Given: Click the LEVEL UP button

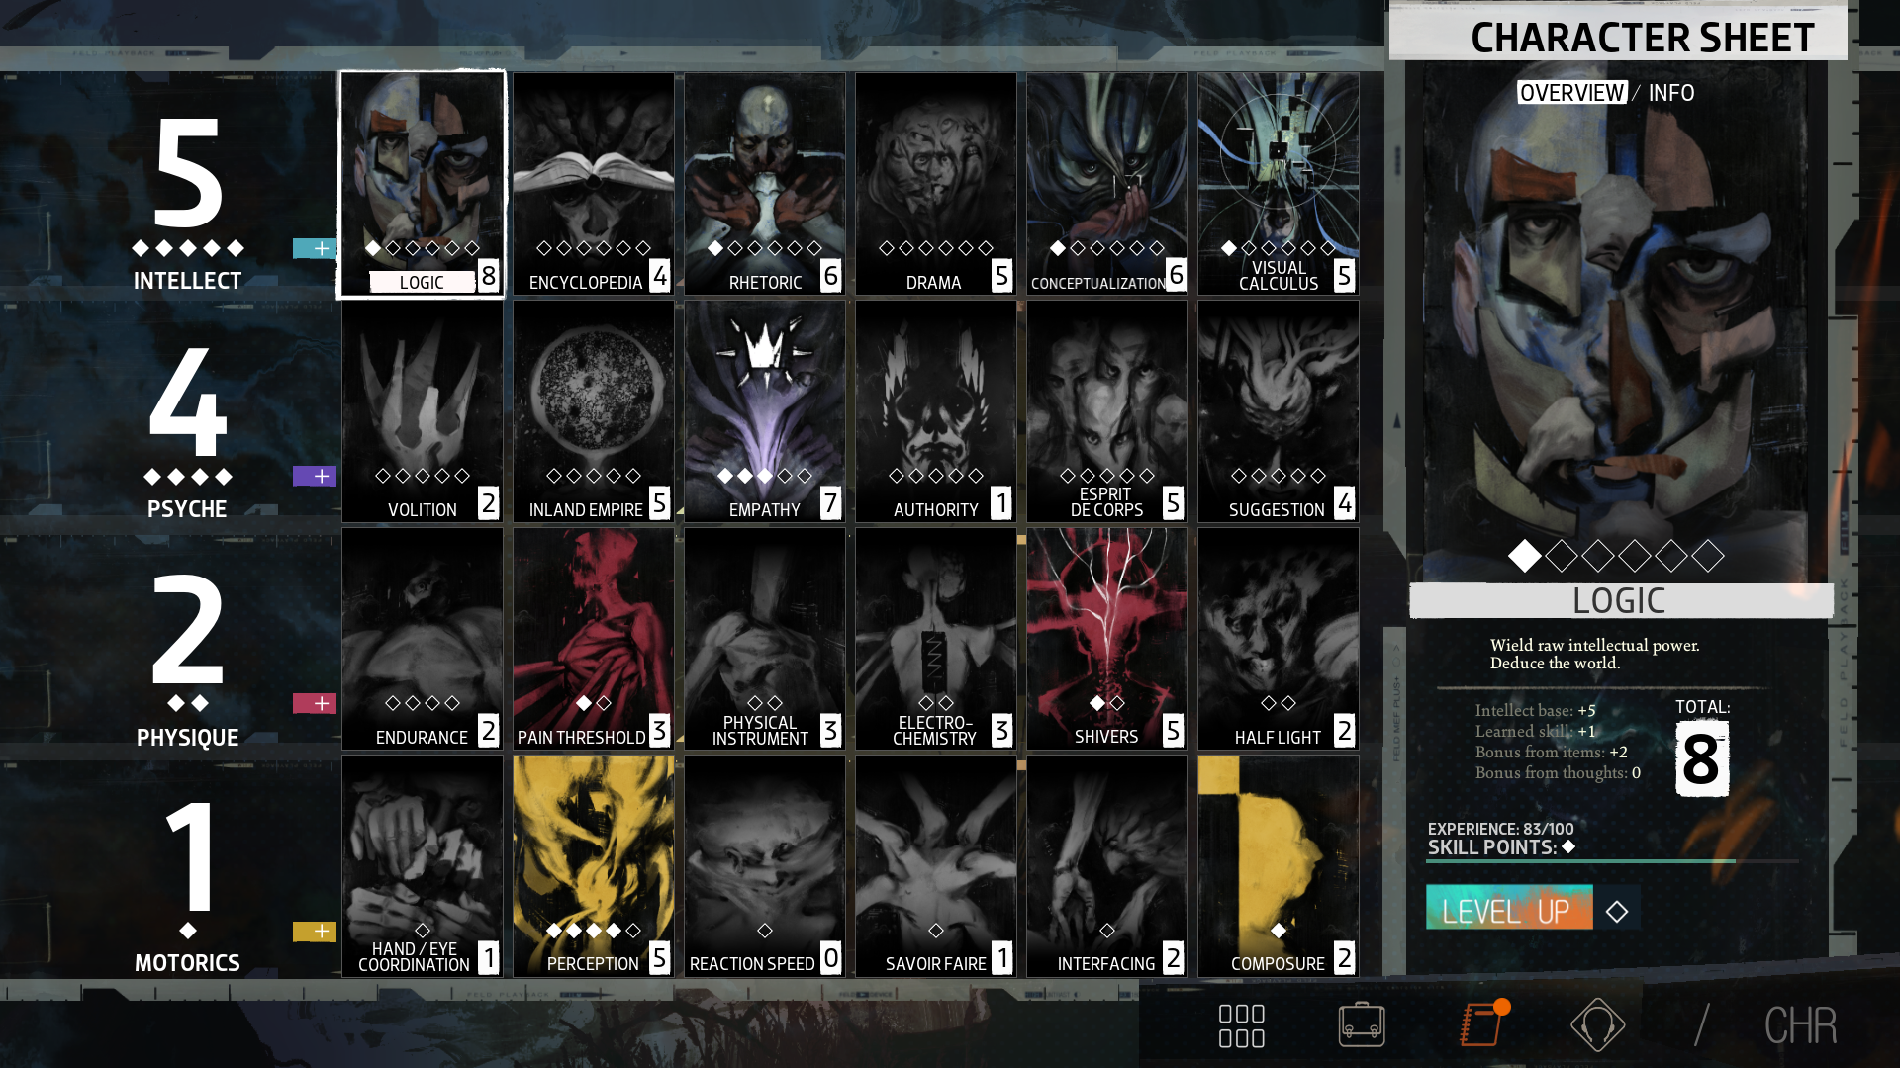Looking at the screenshot, I should pos(1508,909).
